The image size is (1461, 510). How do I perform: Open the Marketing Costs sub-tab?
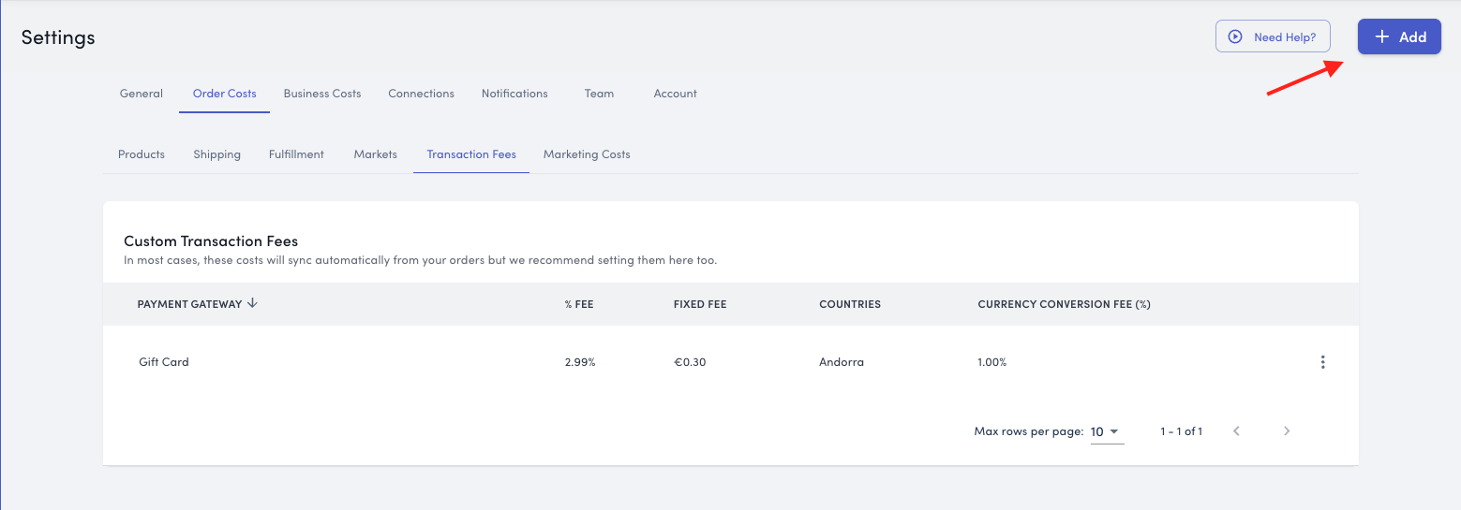587,154
